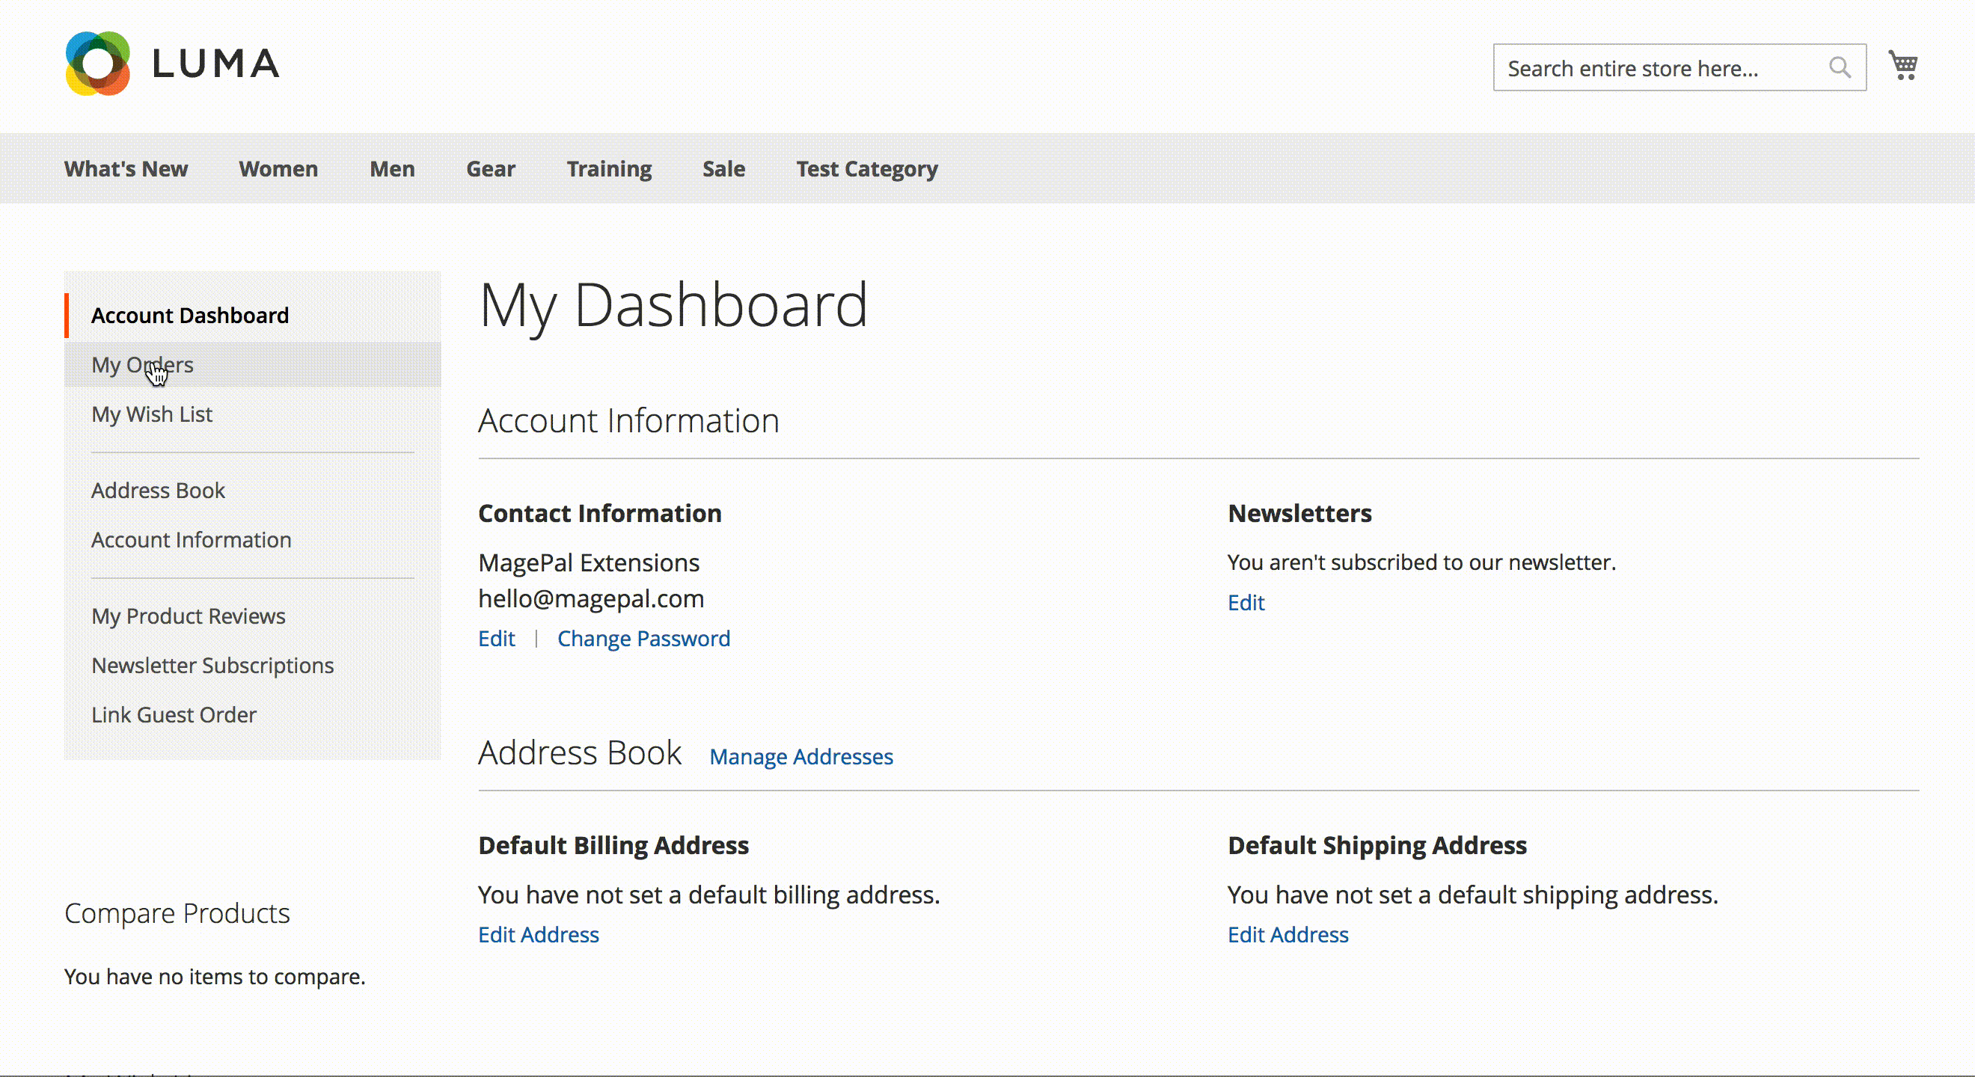The width and height of the screenshot is (1975, 1077).
Task: Open My Orders in sidebar
Action: click(142, 365)
